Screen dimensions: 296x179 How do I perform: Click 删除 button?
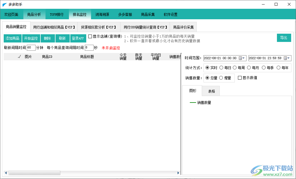click(48, 38)
